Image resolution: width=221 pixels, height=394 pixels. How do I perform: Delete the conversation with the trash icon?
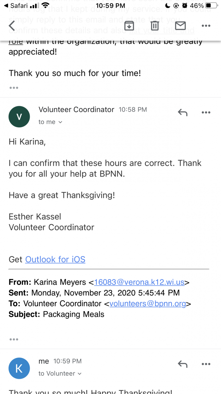click(155, 26)
